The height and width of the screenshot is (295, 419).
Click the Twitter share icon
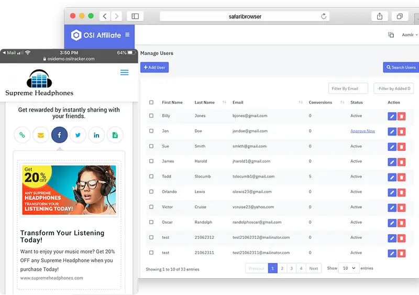(x=78, y=135)
